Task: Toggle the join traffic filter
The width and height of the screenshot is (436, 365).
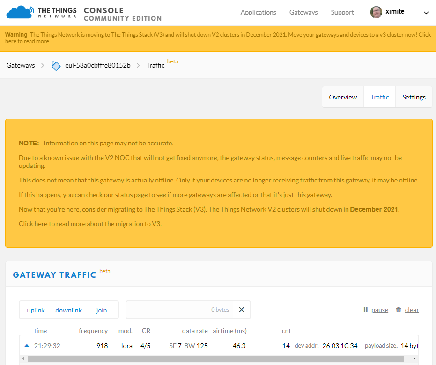Action: point(102,310)
